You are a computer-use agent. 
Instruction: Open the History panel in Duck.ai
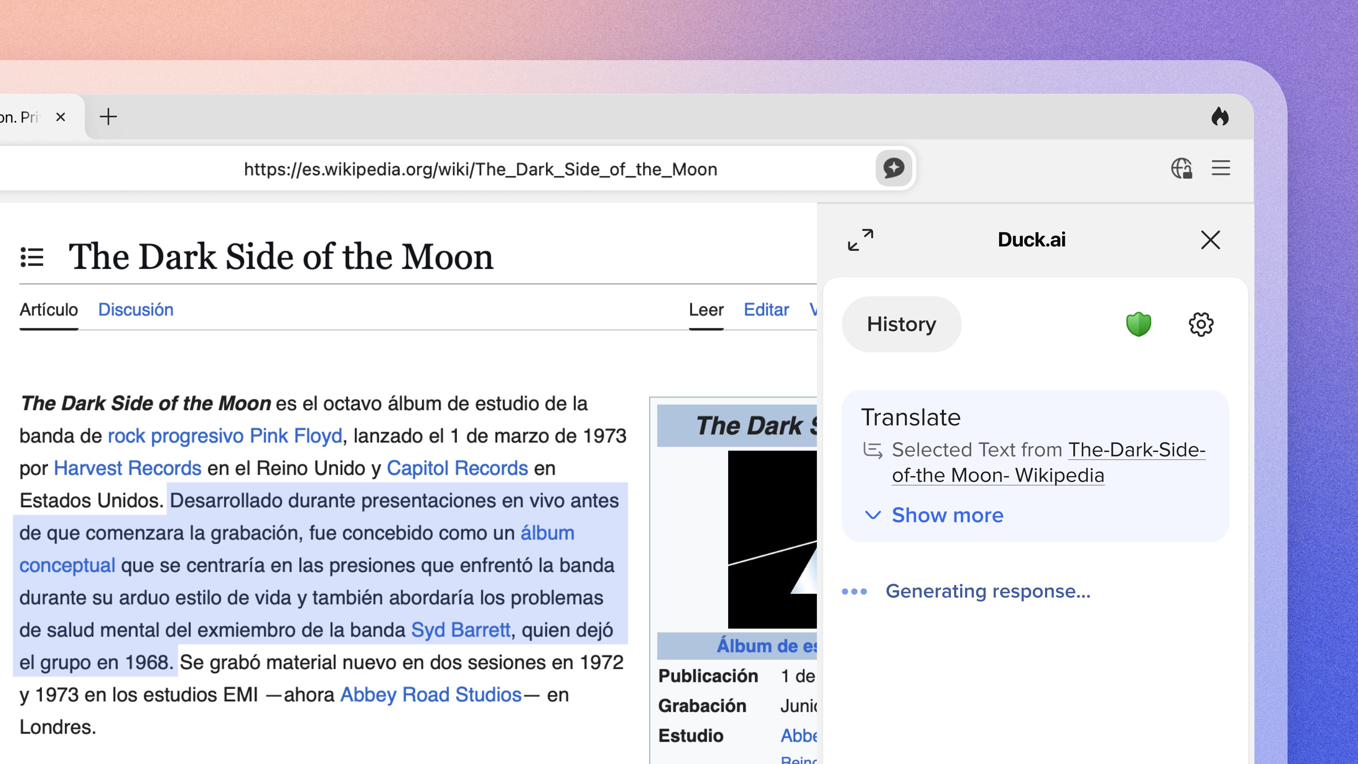(x=901, y=324)
